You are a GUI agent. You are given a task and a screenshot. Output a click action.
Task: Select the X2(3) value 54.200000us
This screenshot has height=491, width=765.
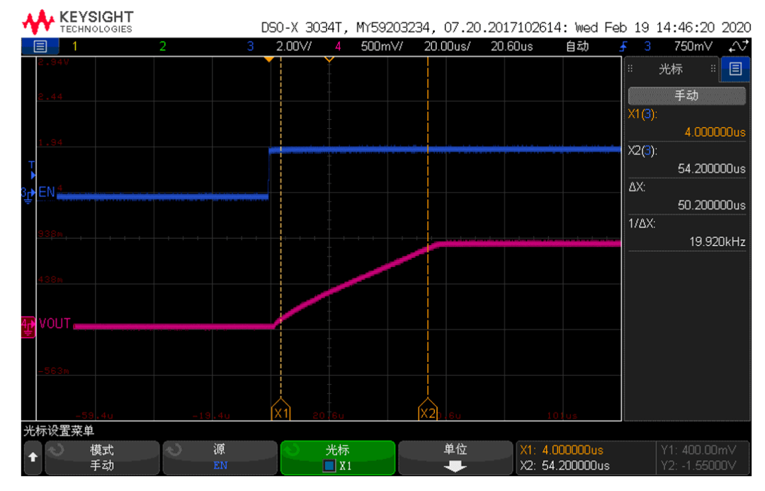[711, 169]
